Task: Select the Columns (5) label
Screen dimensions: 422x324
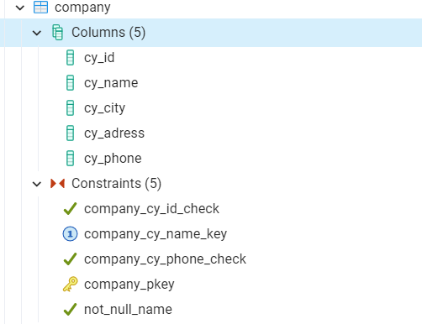Action: pyautogui.click(x=108, y=33)
